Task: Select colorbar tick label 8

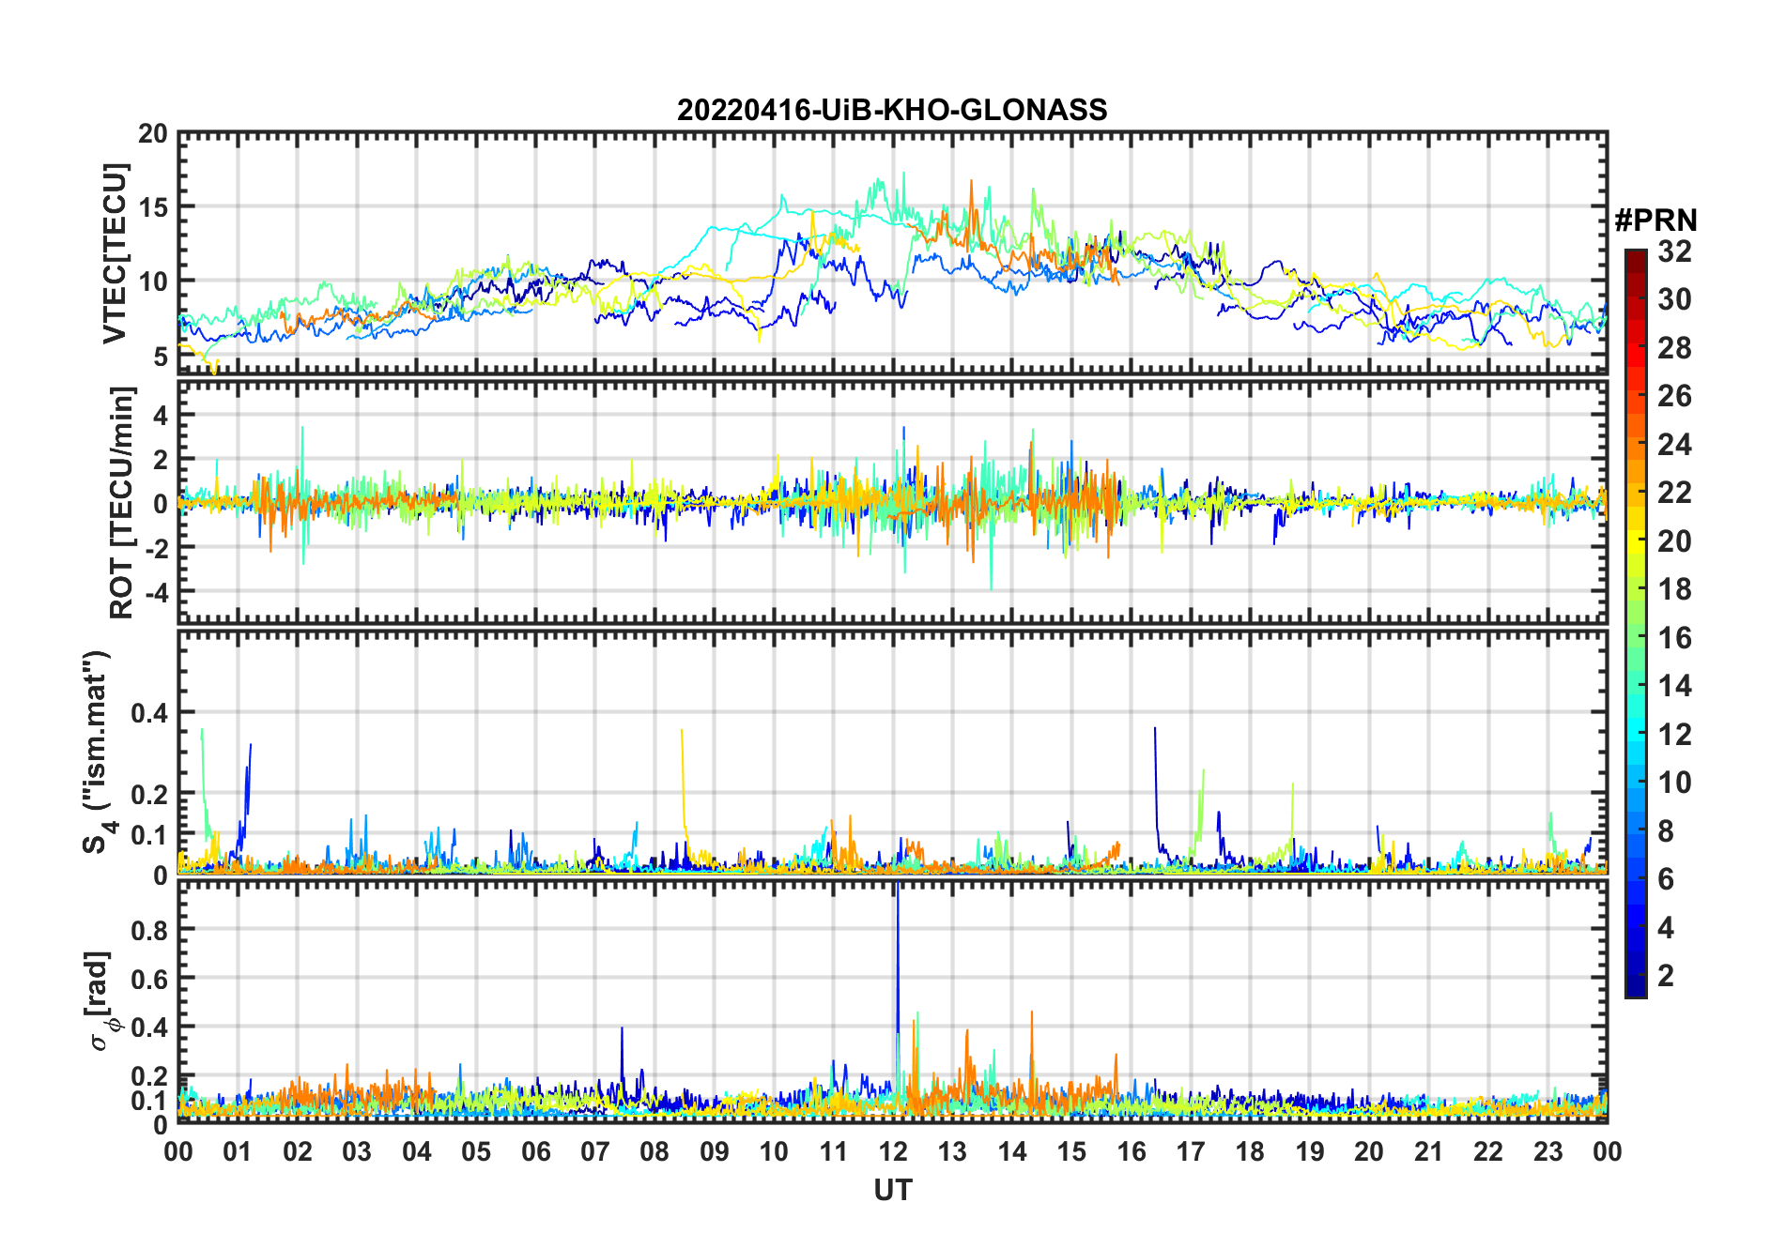Action: coord(1666,831)
